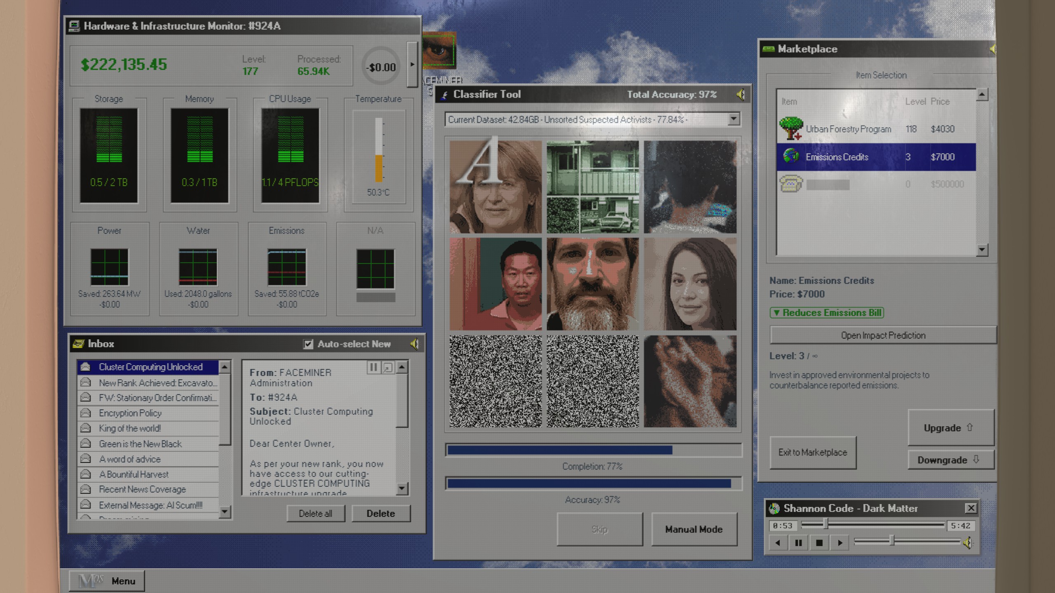Click the FACEMINER eye desktop icon
Screen dimensions: 1055x593
point(439,51)
